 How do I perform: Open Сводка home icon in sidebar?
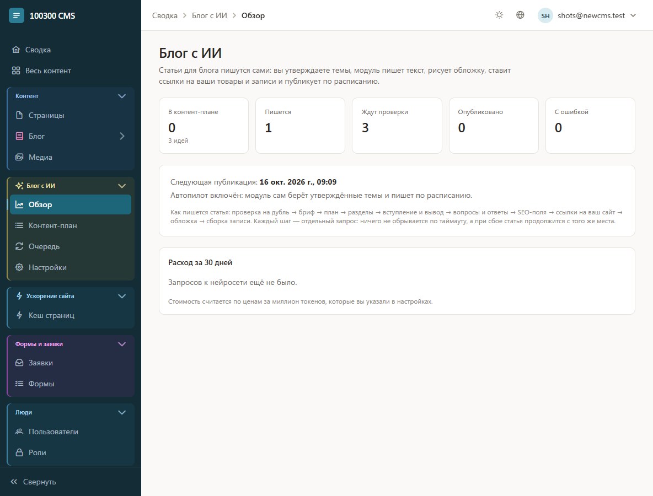coord(16,50)
